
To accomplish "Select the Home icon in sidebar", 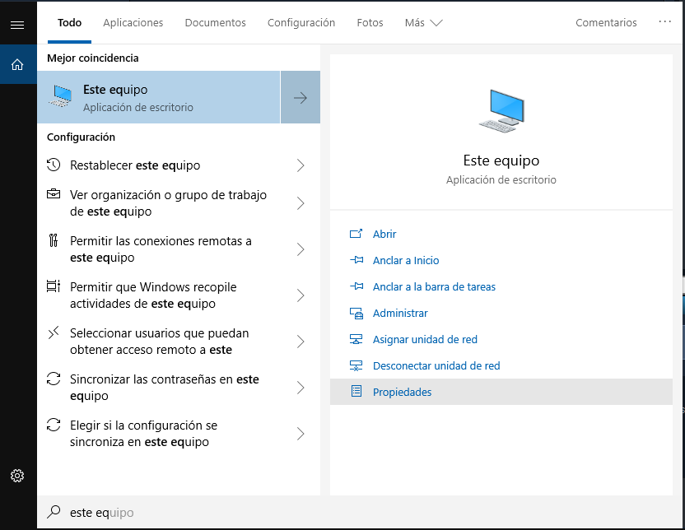I will click(17, 65).
